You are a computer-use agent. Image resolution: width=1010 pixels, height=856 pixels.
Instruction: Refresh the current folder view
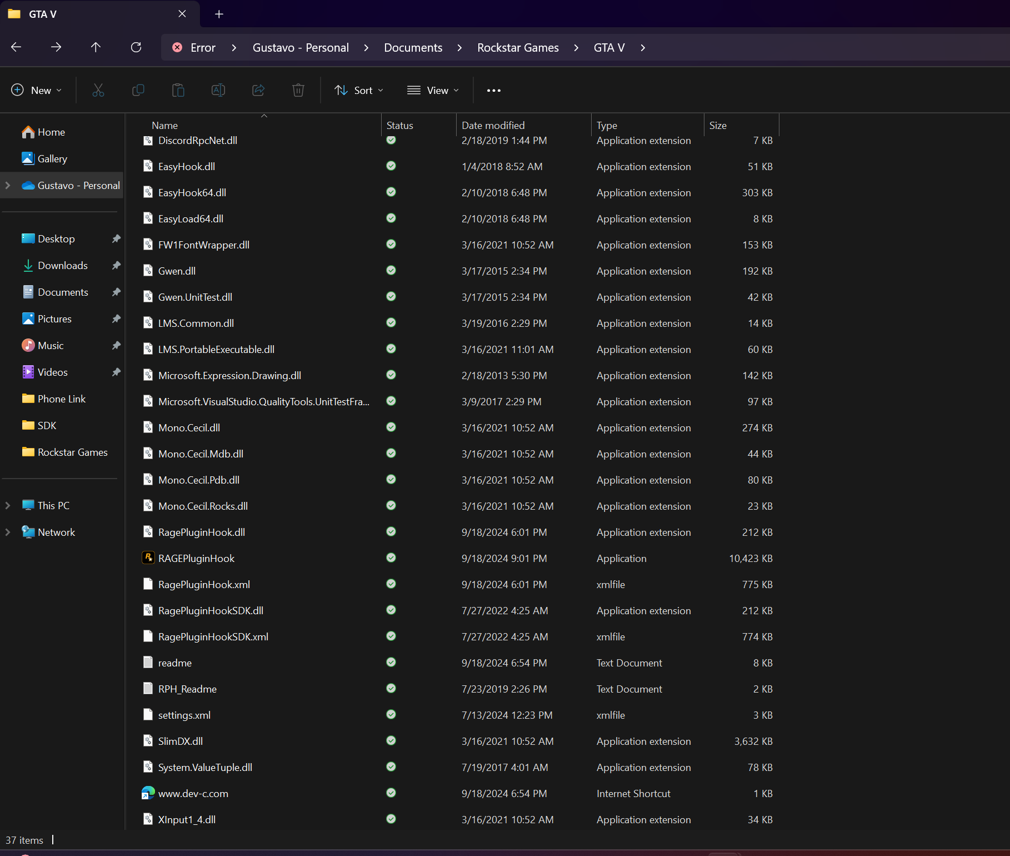point(136,47)
